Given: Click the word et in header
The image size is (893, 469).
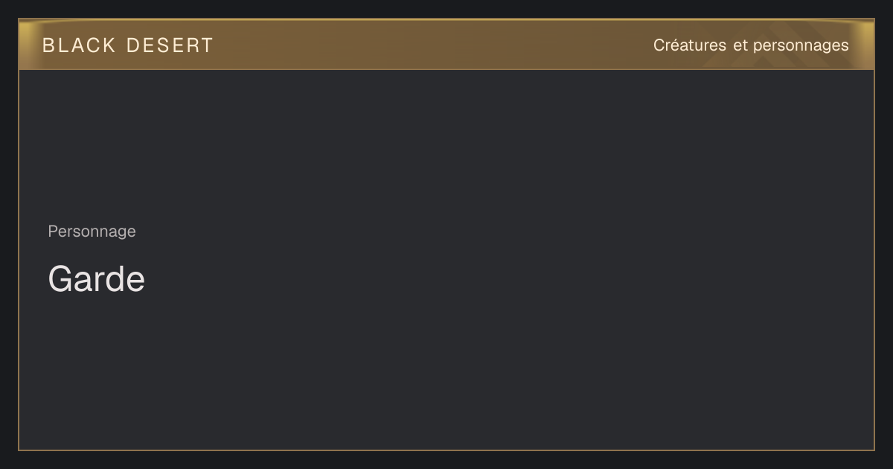Looking at the screenshot, I should tap(740, 45).
